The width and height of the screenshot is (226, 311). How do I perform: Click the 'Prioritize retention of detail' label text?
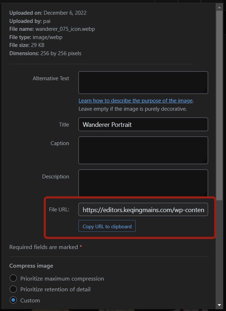[x=56, y=289]
